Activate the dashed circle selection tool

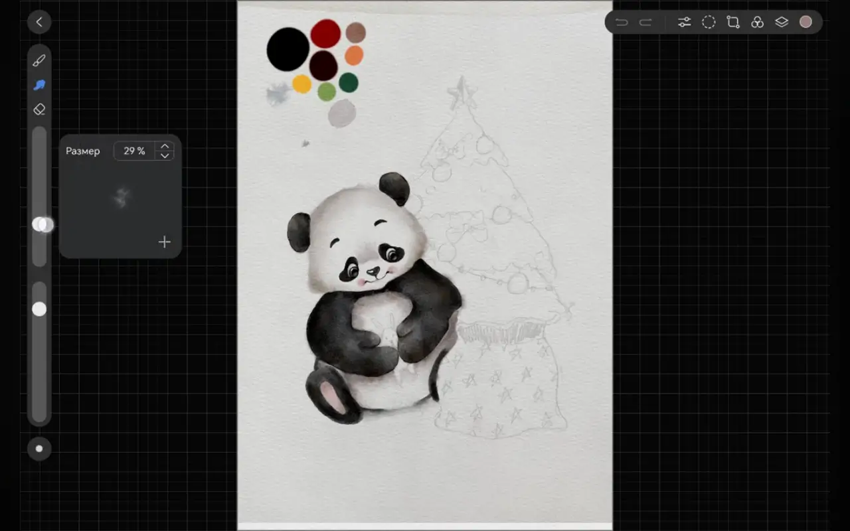709,22
